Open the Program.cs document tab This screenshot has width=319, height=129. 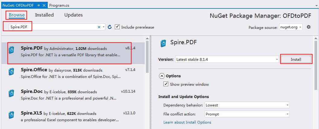click(x=59, y=5)
